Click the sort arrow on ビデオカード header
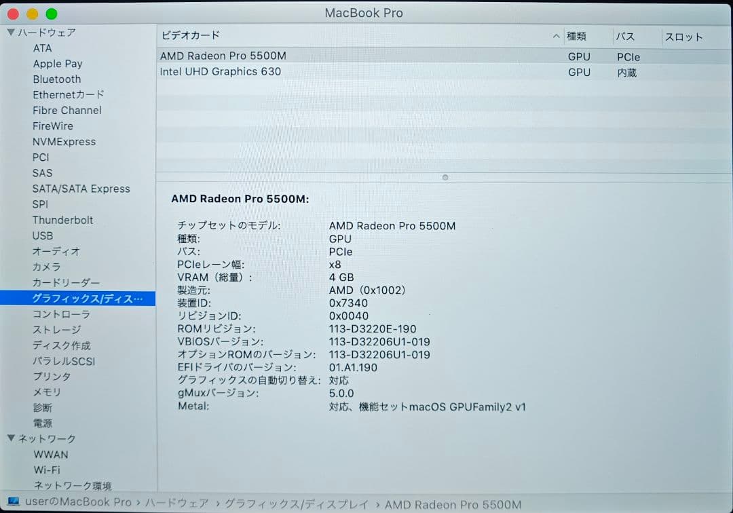Image resolution: width=733 pixels, height=513 pixels. click(556, 36)
